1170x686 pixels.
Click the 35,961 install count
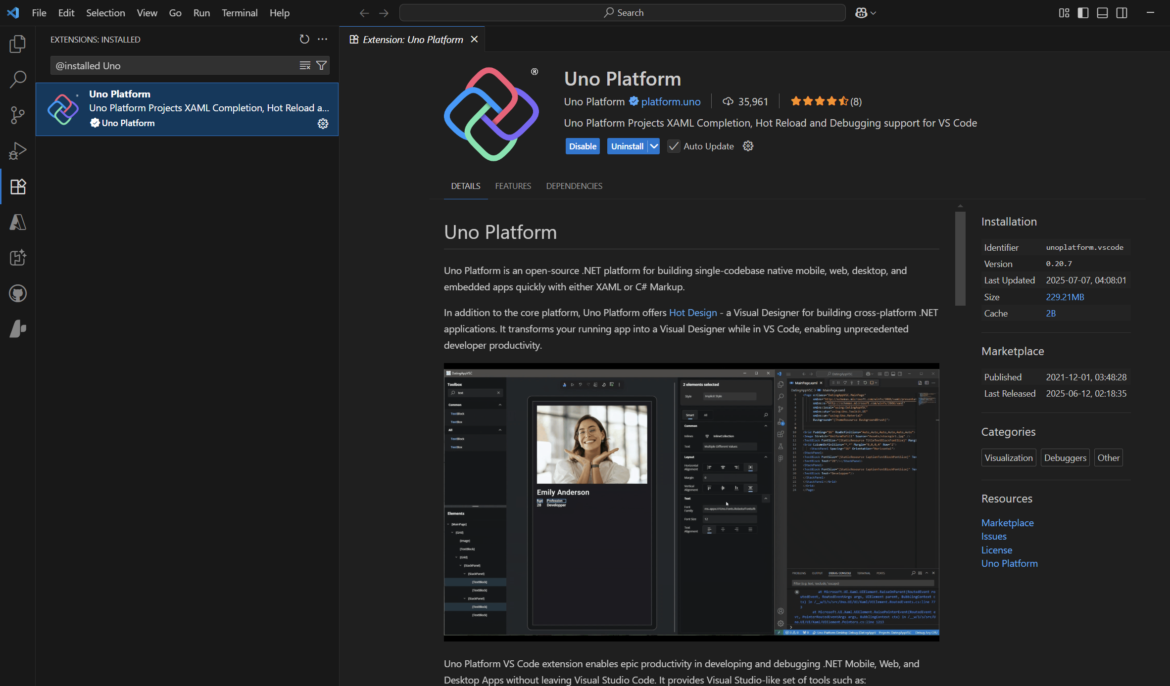click(745, 101)
